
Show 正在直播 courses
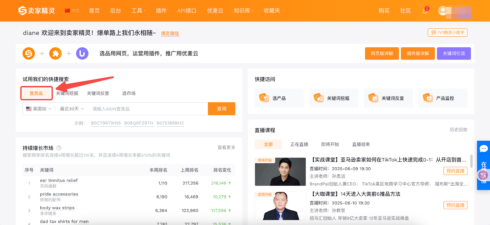pyautogui.click(x=299, y=144)
